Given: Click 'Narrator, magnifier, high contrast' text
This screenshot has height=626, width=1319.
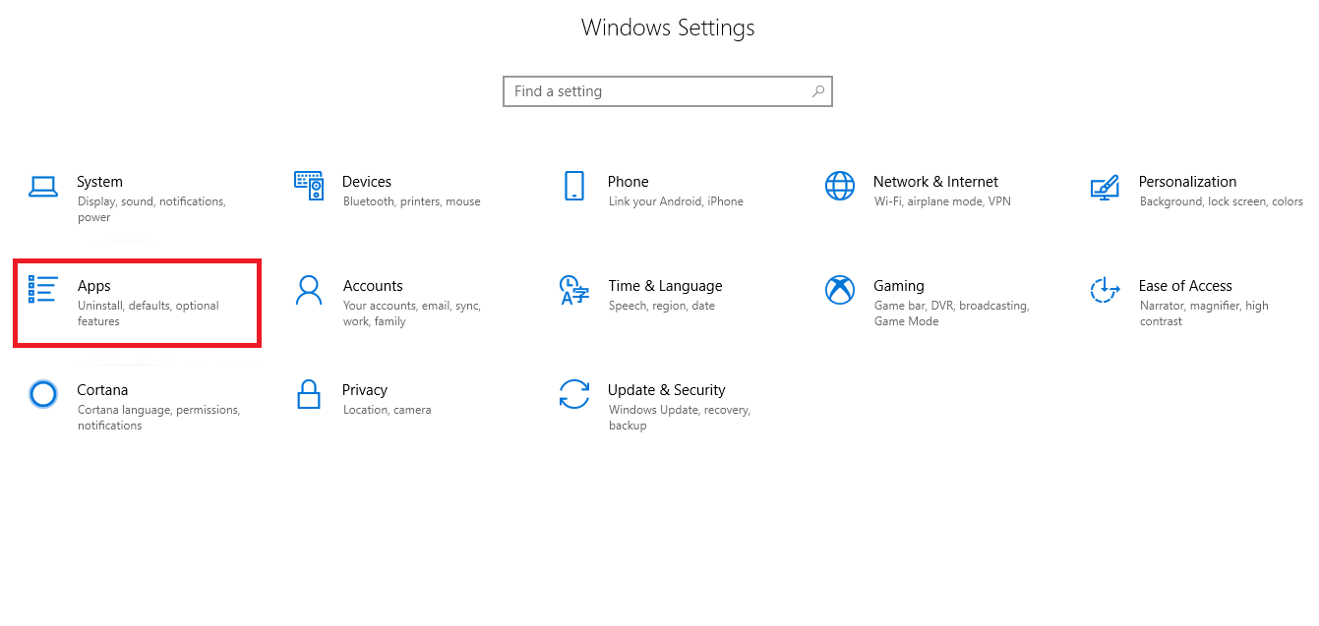Looking at the screenshot, I should pos(1204,313).
